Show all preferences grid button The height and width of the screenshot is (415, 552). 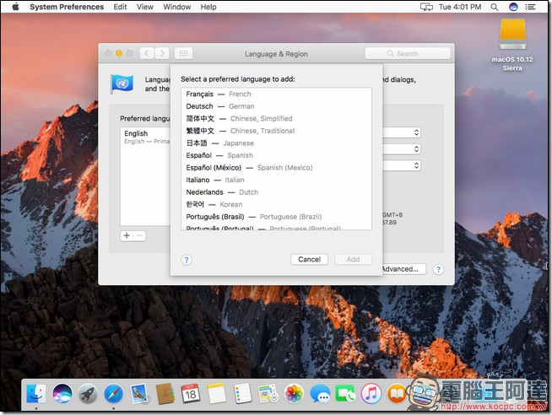[183, 53]
